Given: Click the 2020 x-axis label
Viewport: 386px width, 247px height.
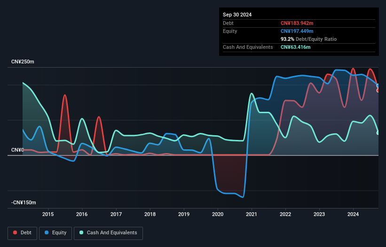Looking at the screenshot, I should click(x=218, y=214).
